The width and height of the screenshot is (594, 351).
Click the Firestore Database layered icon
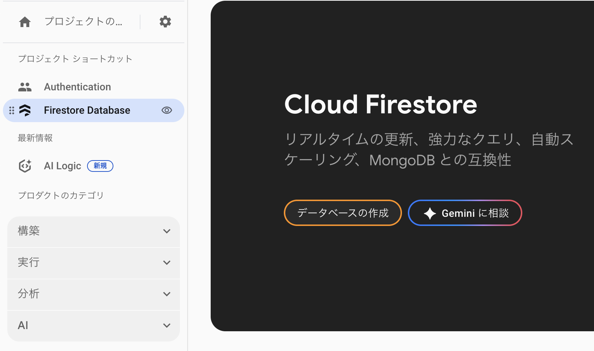click(x=25, y=110)
